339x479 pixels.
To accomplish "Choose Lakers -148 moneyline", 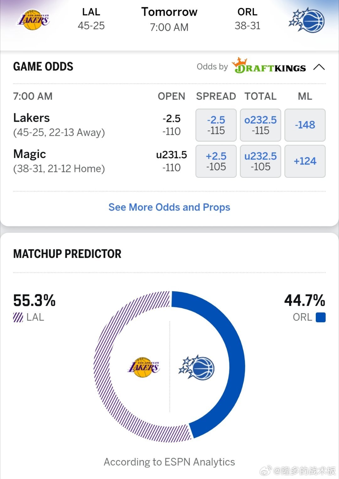I will pos(305,125).
